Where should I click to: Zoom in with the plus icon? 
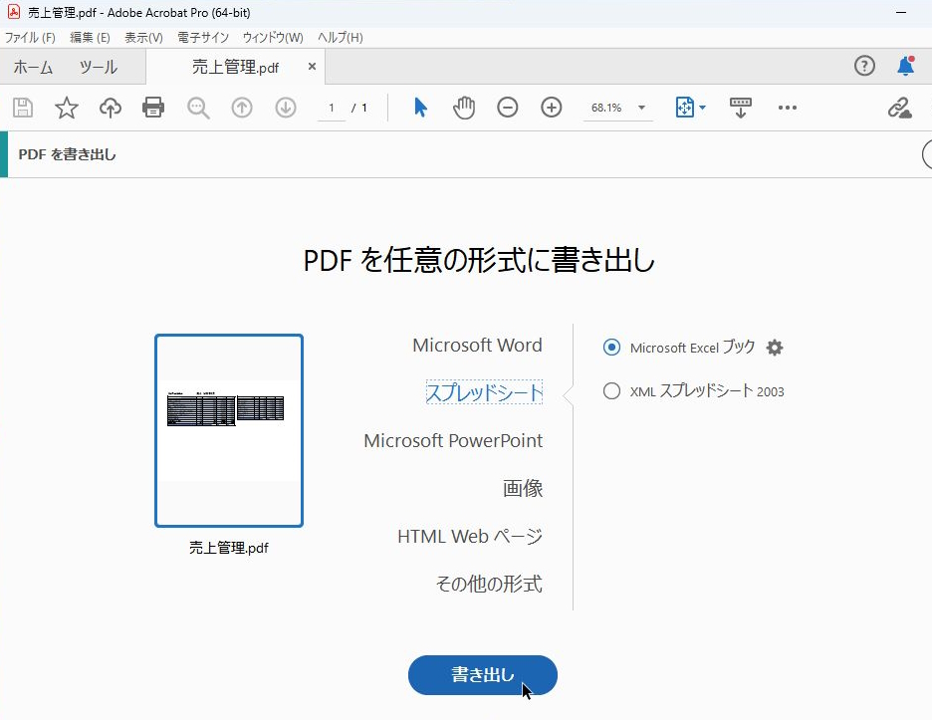(551, 107)
